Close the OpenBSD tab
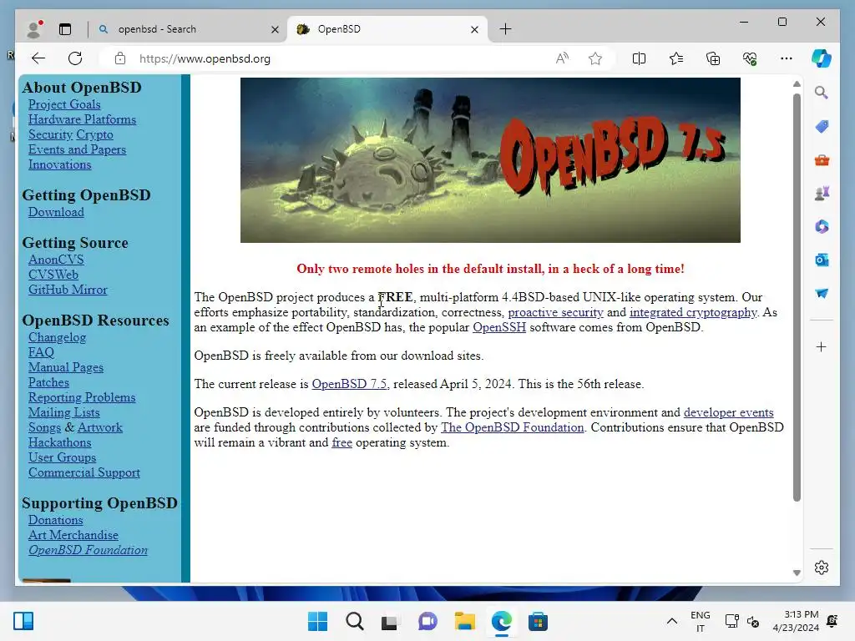The width and height of the screenshot is (855, 641). point(474,29)
